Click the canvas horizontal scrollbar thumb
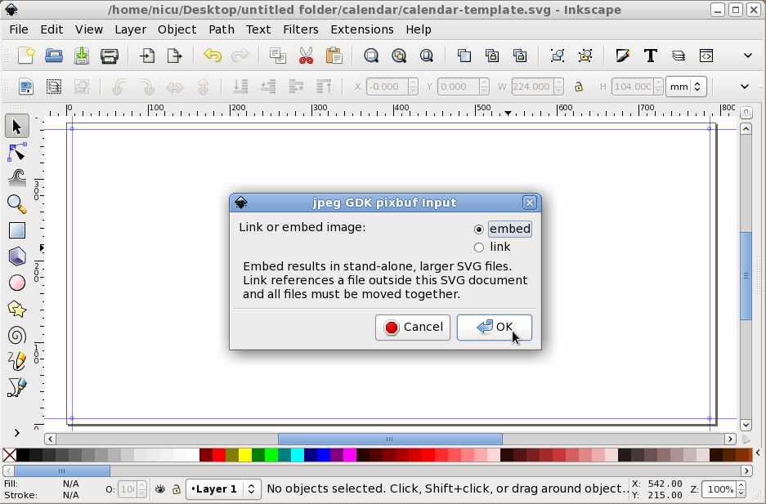The width and height of the screenshot is (766, 504). 390,439
